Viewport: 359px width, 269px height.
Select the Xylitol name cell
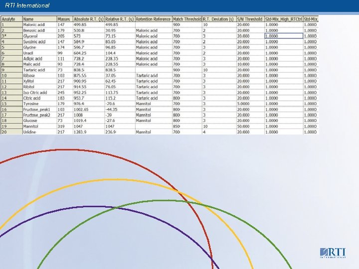[x=39, y=81]
